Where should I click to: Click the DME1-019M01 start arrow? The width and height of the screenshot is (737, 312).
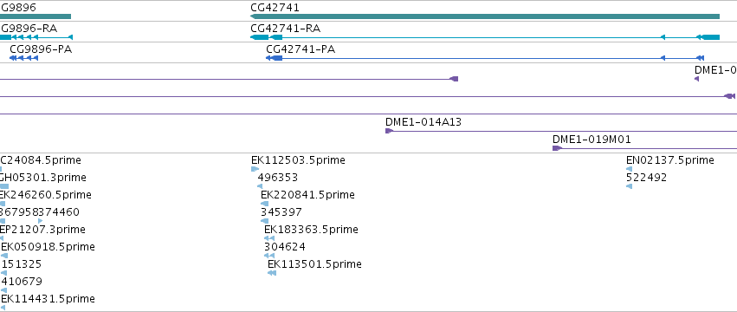557,148
